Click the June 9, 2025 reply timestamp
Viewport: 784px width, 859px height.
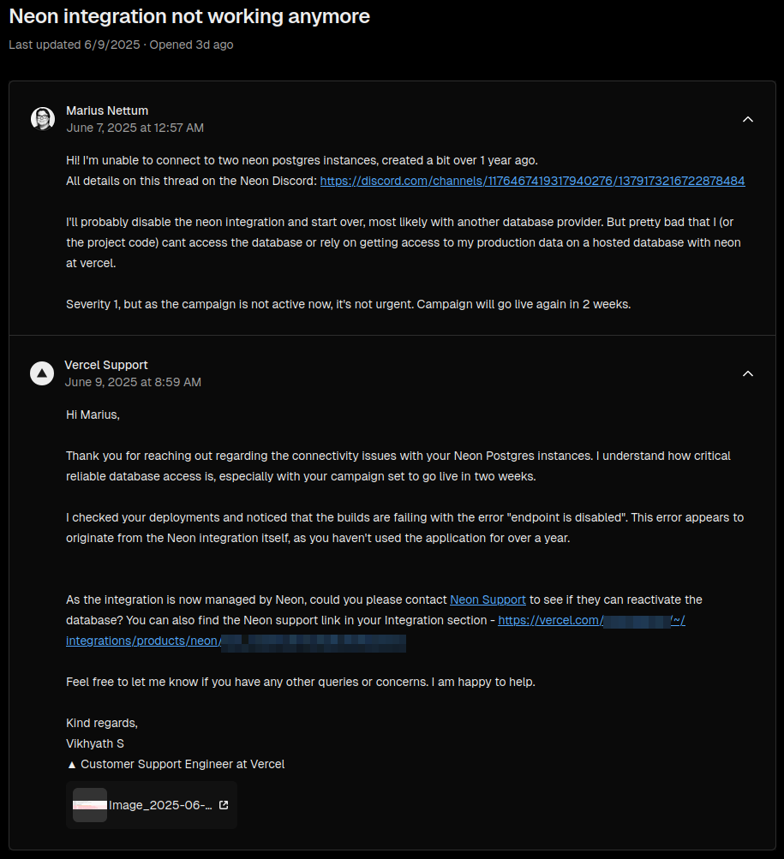pos(133,382)
